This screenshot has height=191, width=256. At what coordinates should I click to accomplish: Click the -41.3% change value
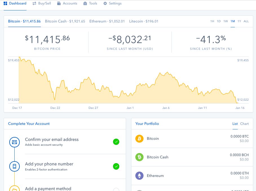point(211,40)
